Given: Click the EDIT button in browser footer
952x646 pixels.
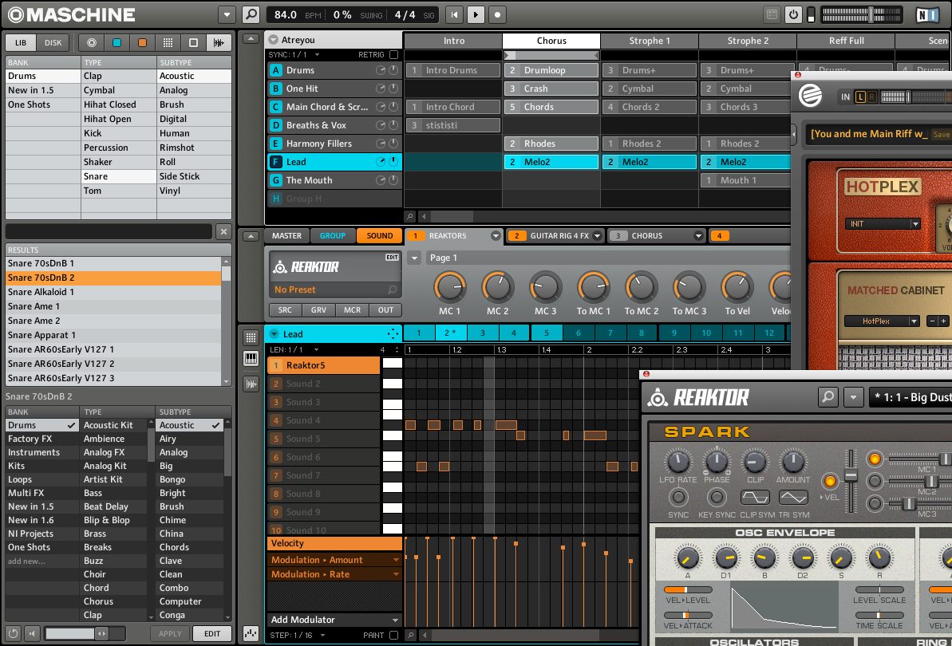Looking at the screenshot, I should pyautogui.click(x=211, y=634).
